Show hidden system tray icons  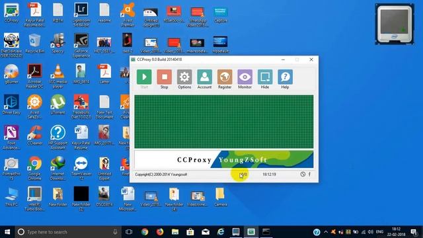click(x=326, y=232)
